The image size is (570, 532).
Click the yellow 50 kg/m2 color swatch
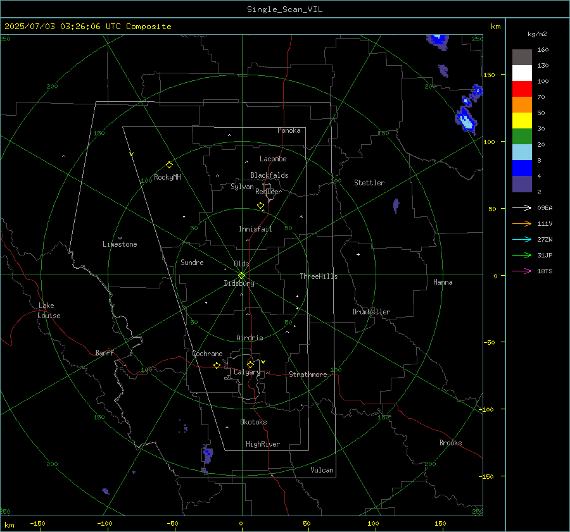(x=522, y=121)
